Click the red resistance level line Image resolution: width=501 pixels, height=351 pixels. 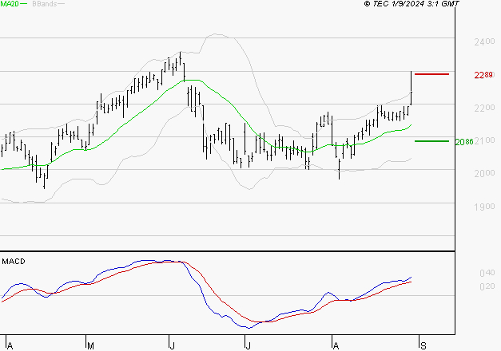click(x=431, y=74)
